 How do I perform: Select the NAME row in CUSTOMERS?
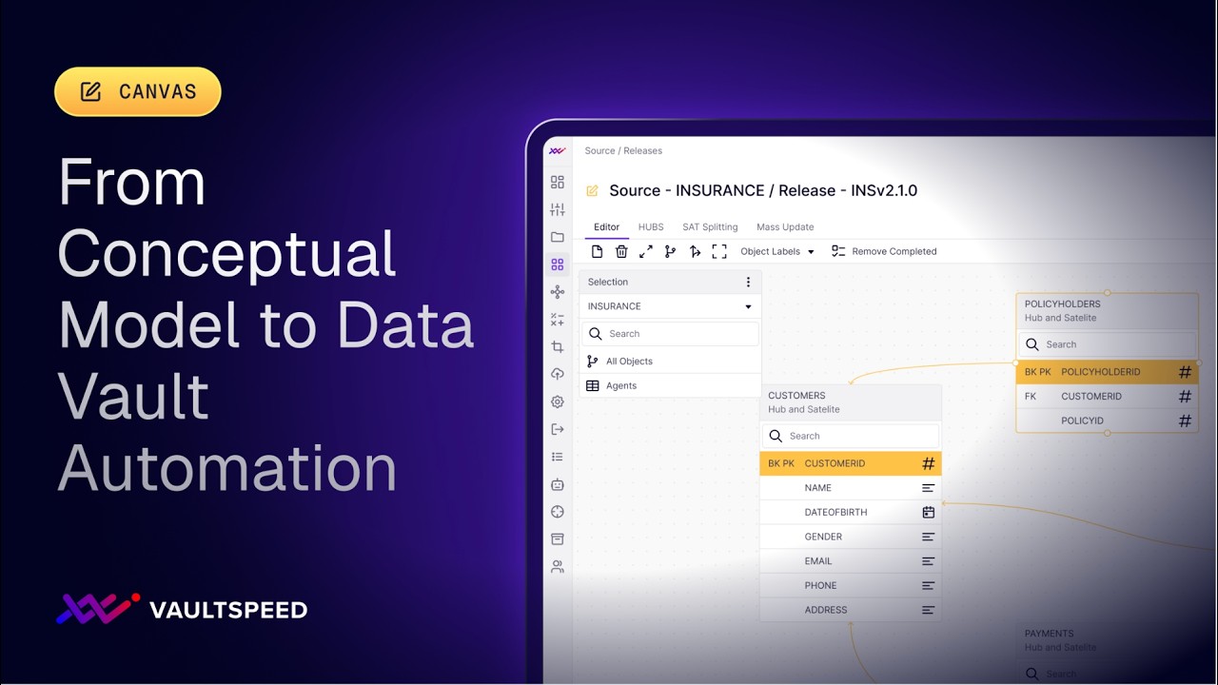851,487
